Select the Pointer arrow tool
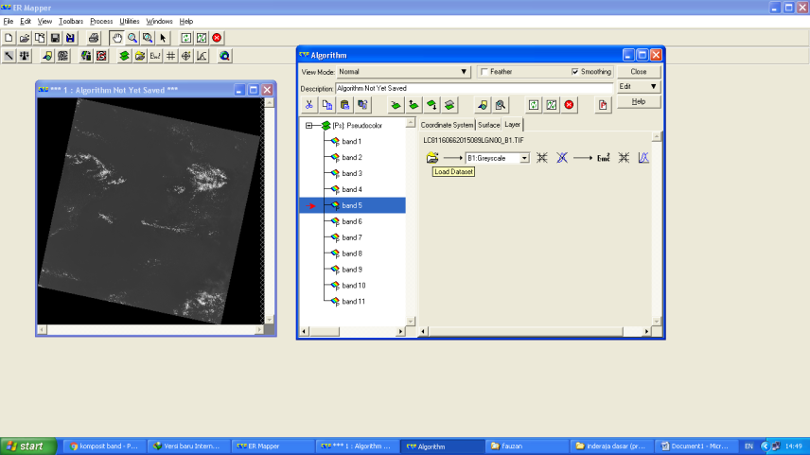The image size is (810, 455). (x=164, y=38)
